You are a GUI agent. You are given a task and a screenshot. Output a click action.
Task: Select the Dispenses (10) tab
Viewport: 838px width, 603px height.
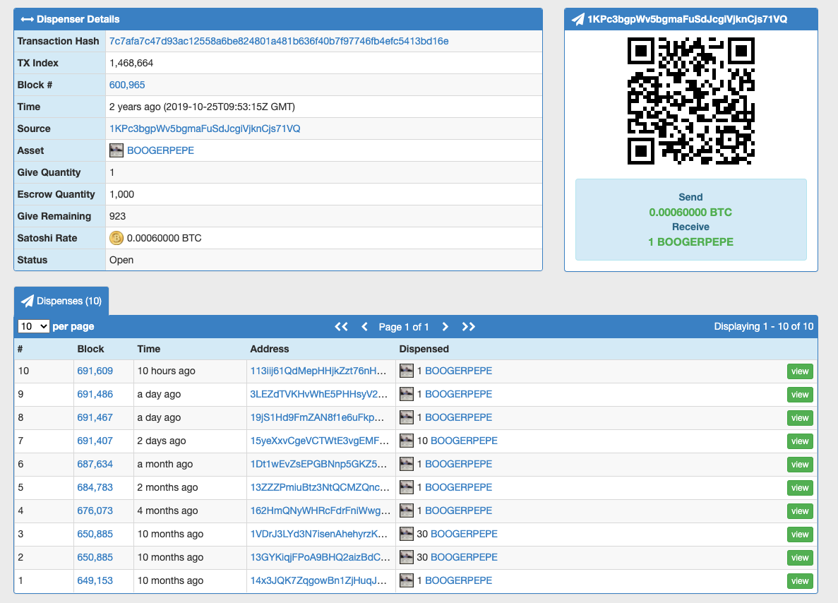(x=61, y=301)
